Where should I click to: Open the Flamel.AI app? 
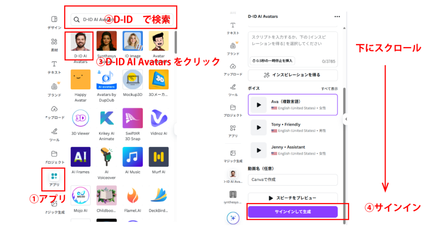133,199
